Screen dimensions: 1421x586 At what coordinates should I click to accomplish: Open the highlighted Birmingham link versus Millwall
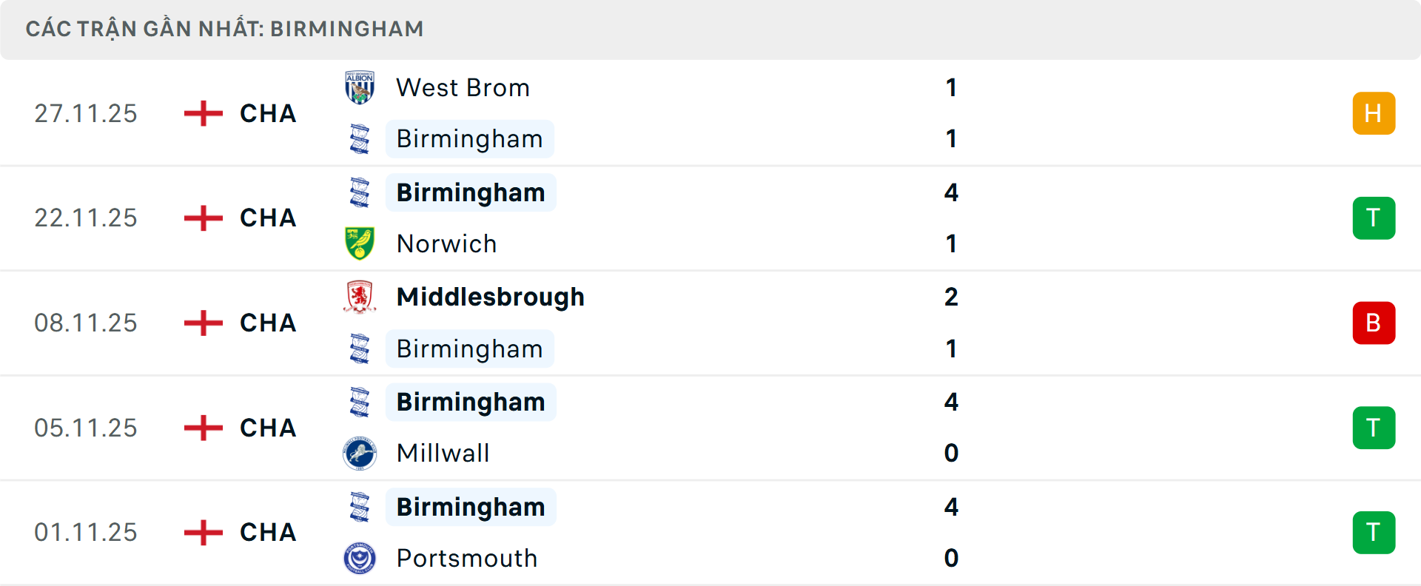point(471,402)
